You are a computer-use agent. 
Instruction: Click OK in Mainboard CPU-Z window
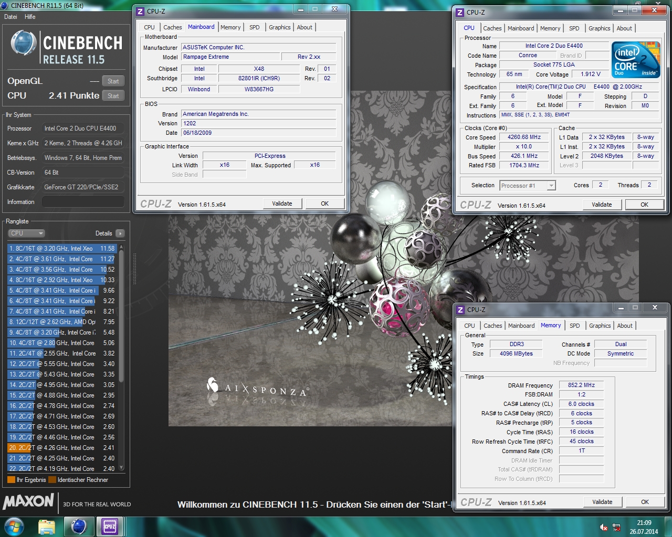pyautogui.click(x=325, y=203)
